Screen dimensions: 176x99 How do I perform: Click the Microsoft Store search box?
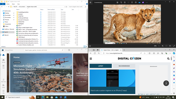pos(44,50)
